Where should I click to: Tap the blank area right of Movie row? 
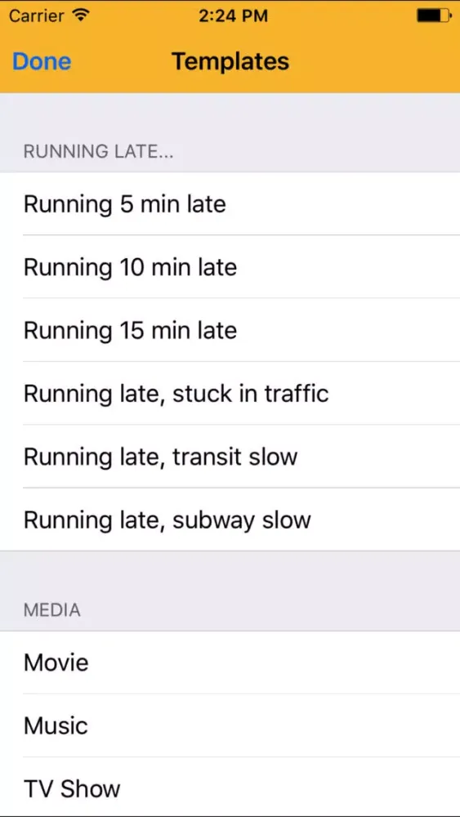(x=274, y=663)
